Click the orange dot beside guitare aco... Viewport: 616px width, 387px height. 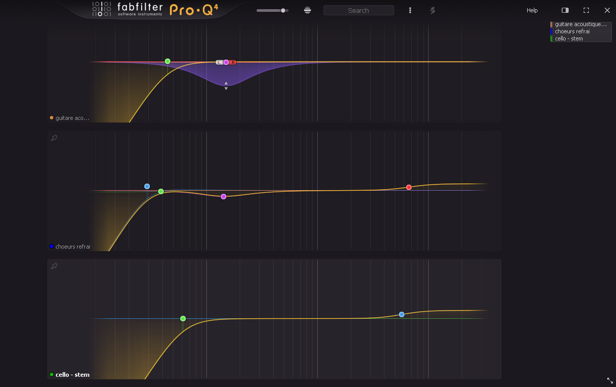click(51, 118)
